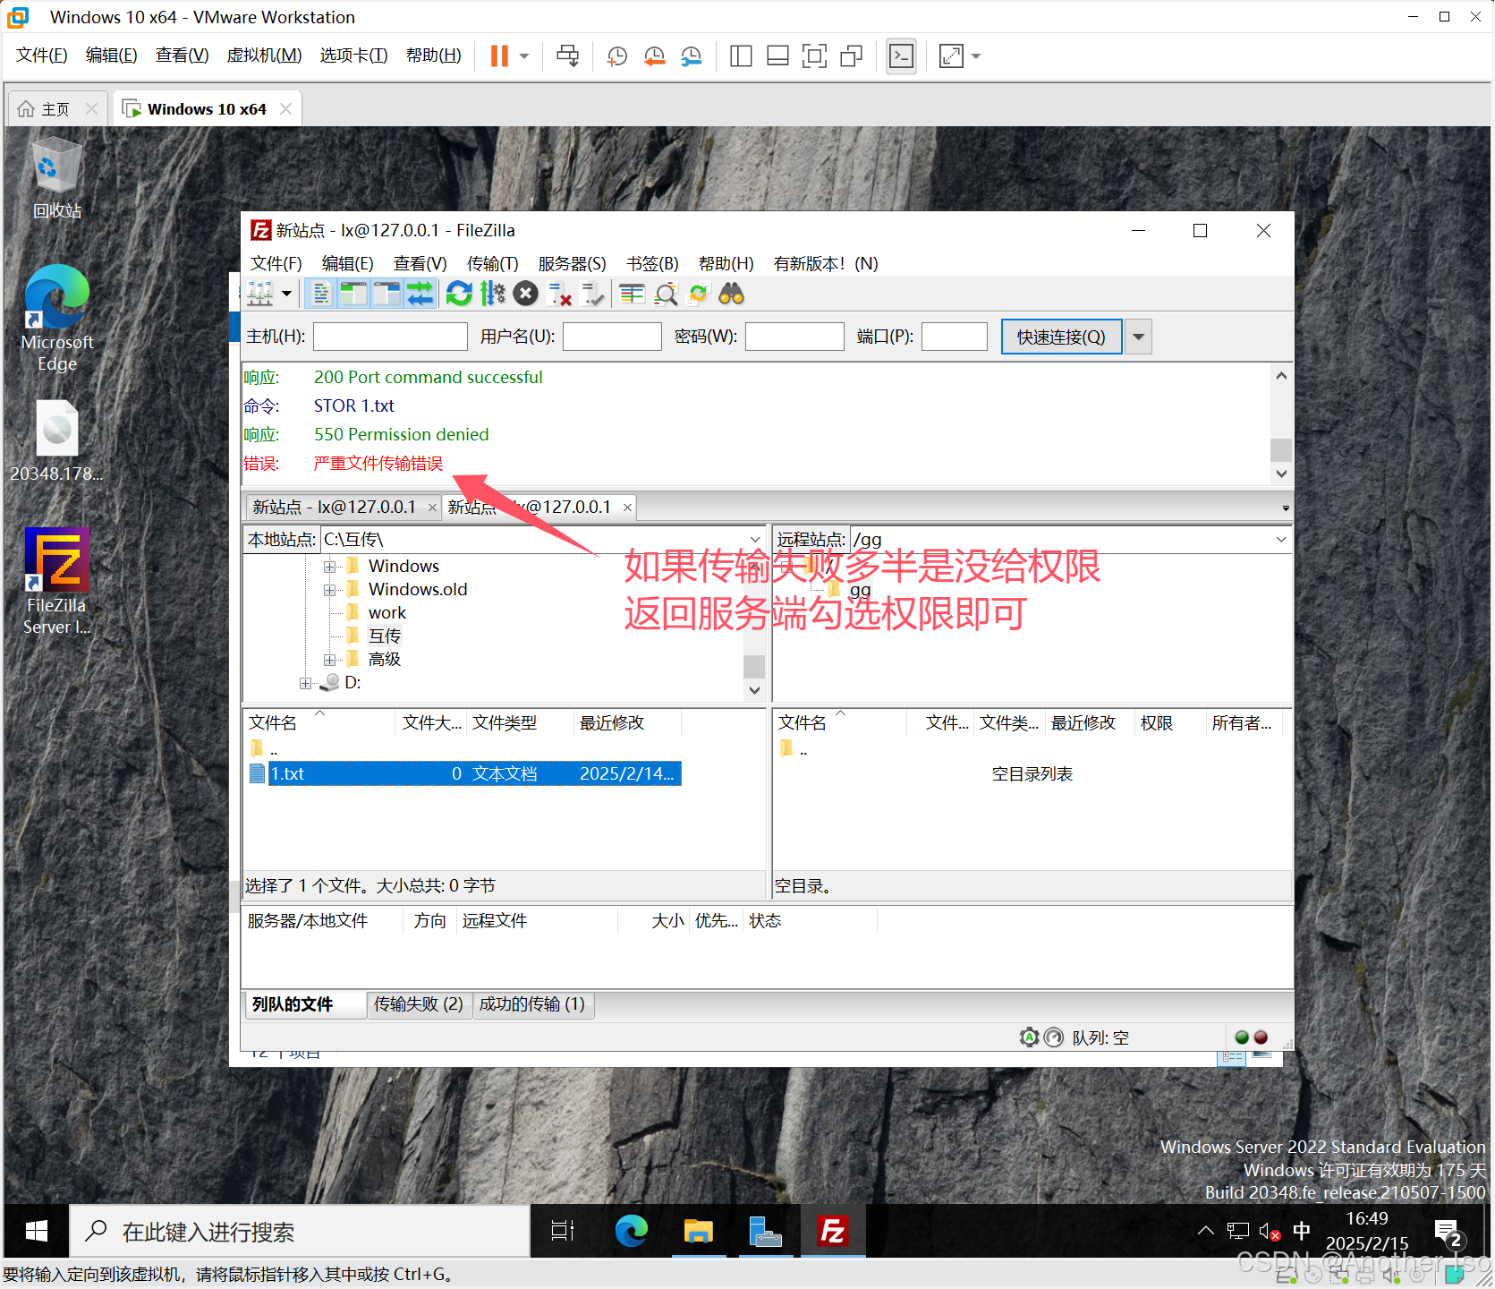Open FileZilla 传输(T) menu
The width and height of the screenshot is (1495, 1289).
[x=492, y=263]
